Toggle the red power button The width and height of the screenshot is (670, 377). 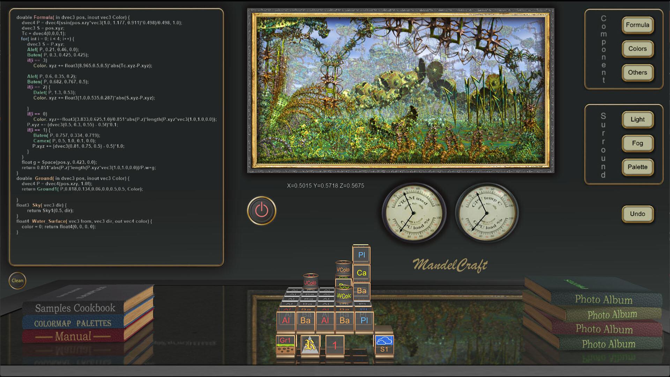click(x=262, y=209)
